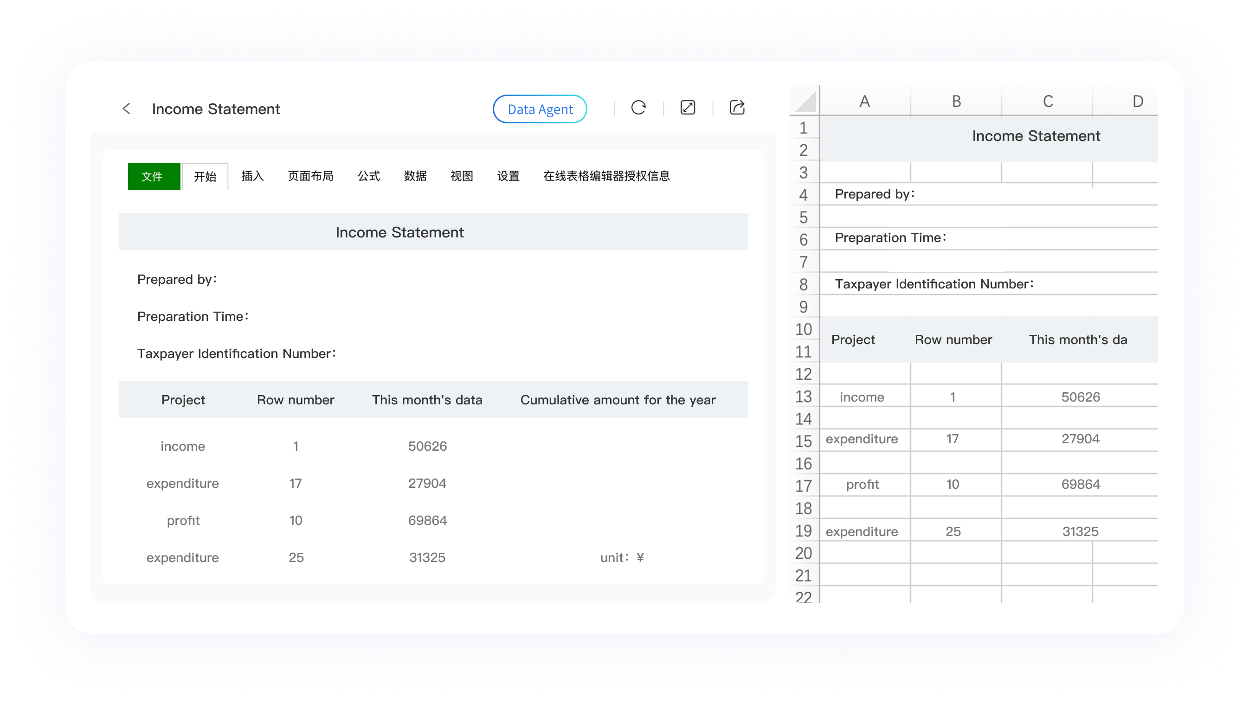Open the Data Agent button

click(x=540, y=109)
